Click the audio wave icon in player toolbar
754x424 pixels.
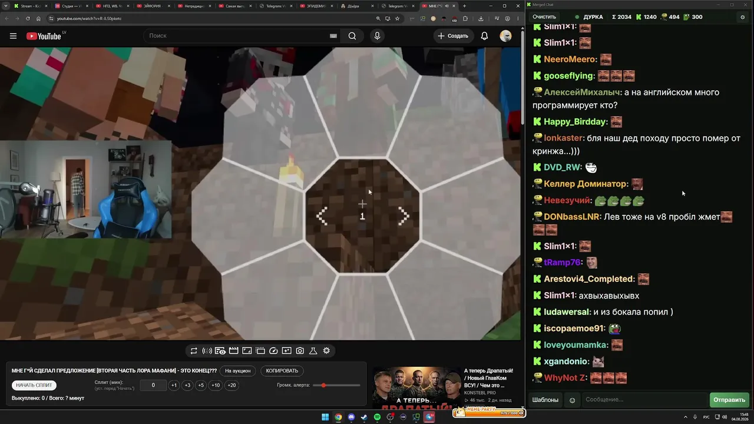coord(207,351)
